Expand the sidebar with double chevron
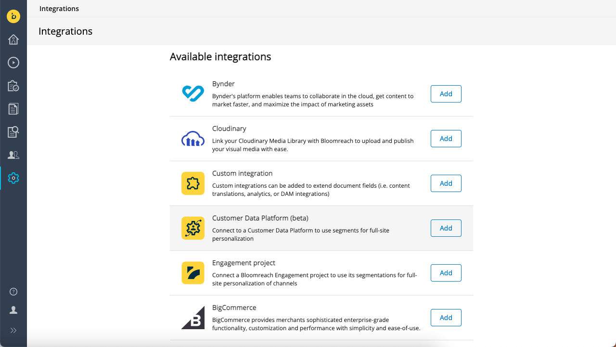This screenshot has width=616, height=347. click(13, 330)
